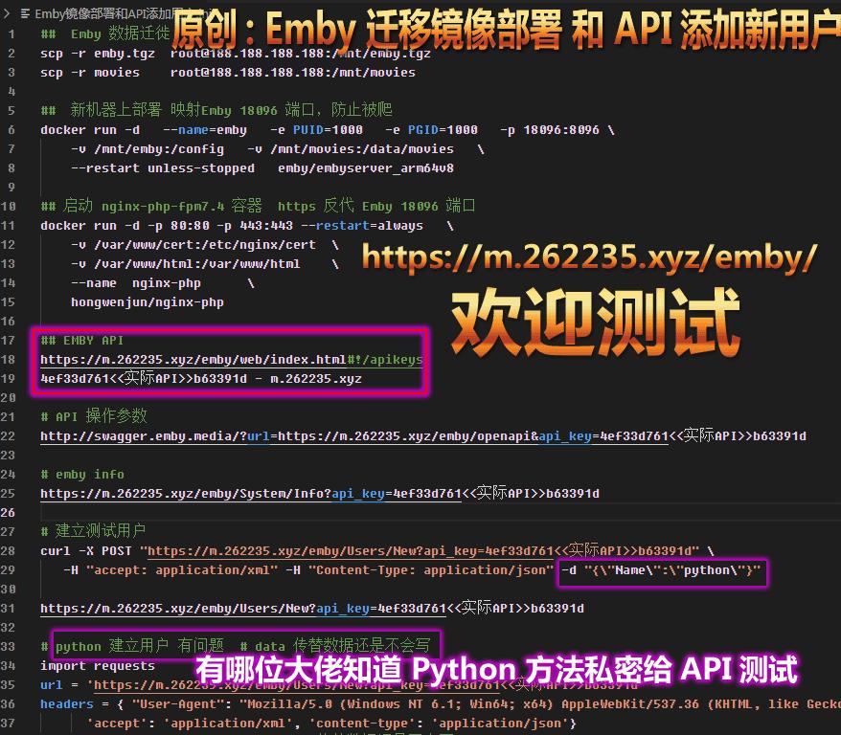Click 'import requests' on line 34
This screenshot has height=735, width=841.
(98, 666)
